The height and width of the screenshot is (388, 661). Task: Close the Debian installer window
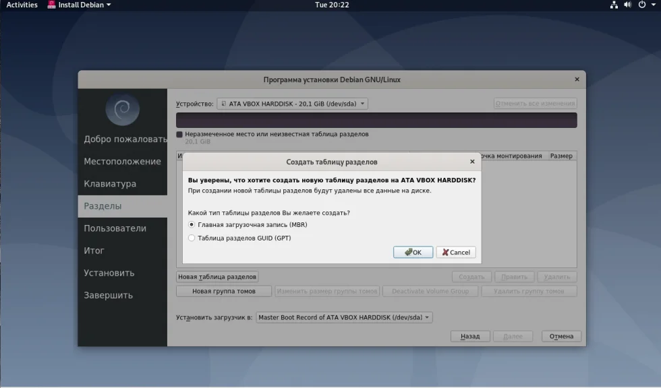click(x=577, y=79)
